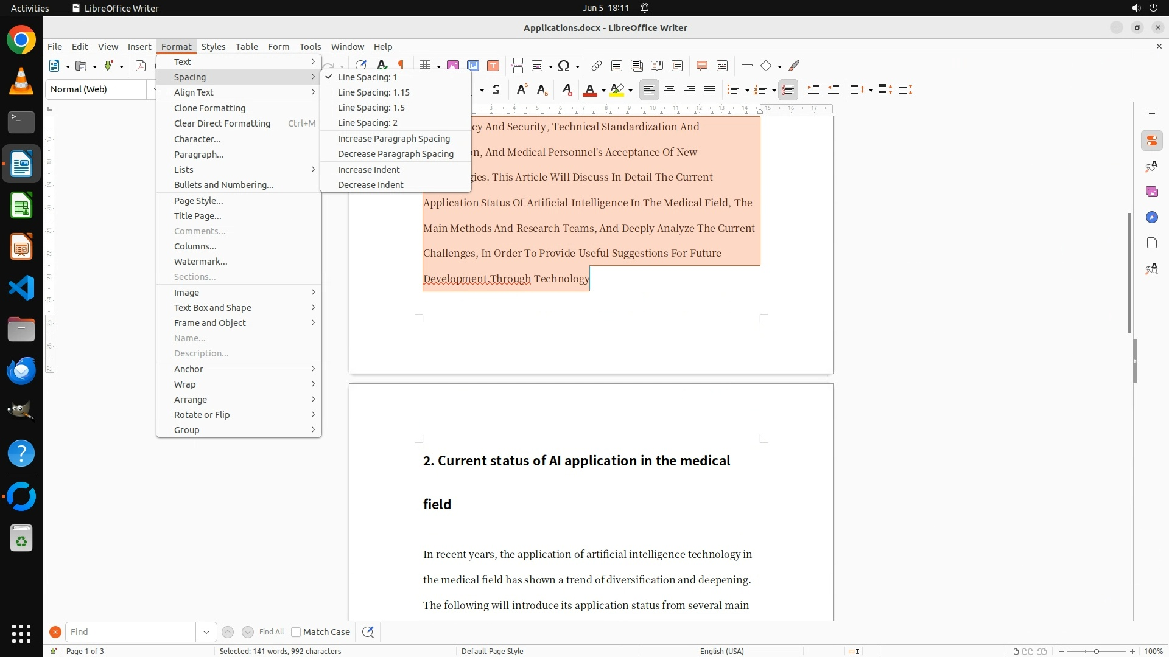Open the unordered list style dropdown arrow

747,91
